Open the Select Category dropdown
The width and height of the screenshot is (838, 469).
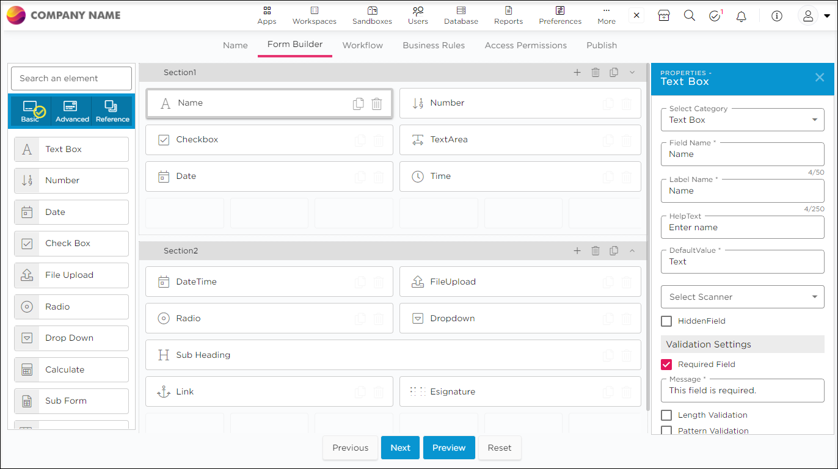(x=743, y=120)
